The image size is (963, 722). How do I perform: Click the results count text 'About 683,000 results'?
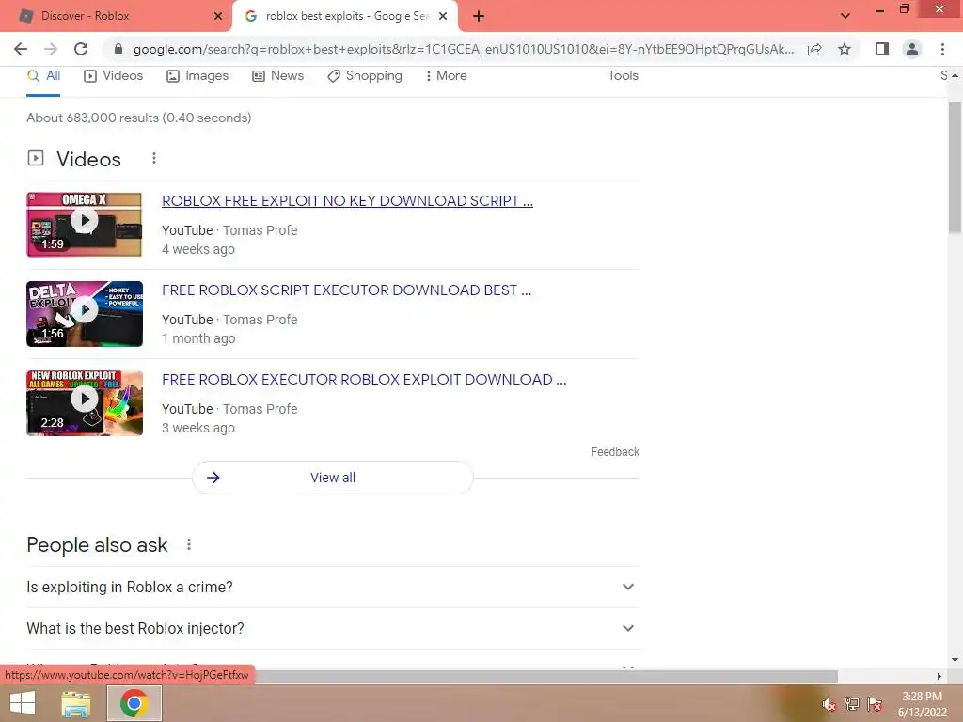(139, 118)
